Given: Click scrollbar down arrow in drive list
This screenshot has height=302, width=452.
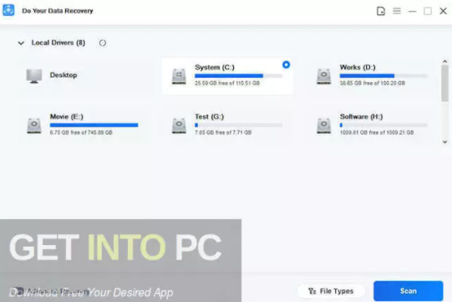Looking at the screenshot, I should click(444, 142).
